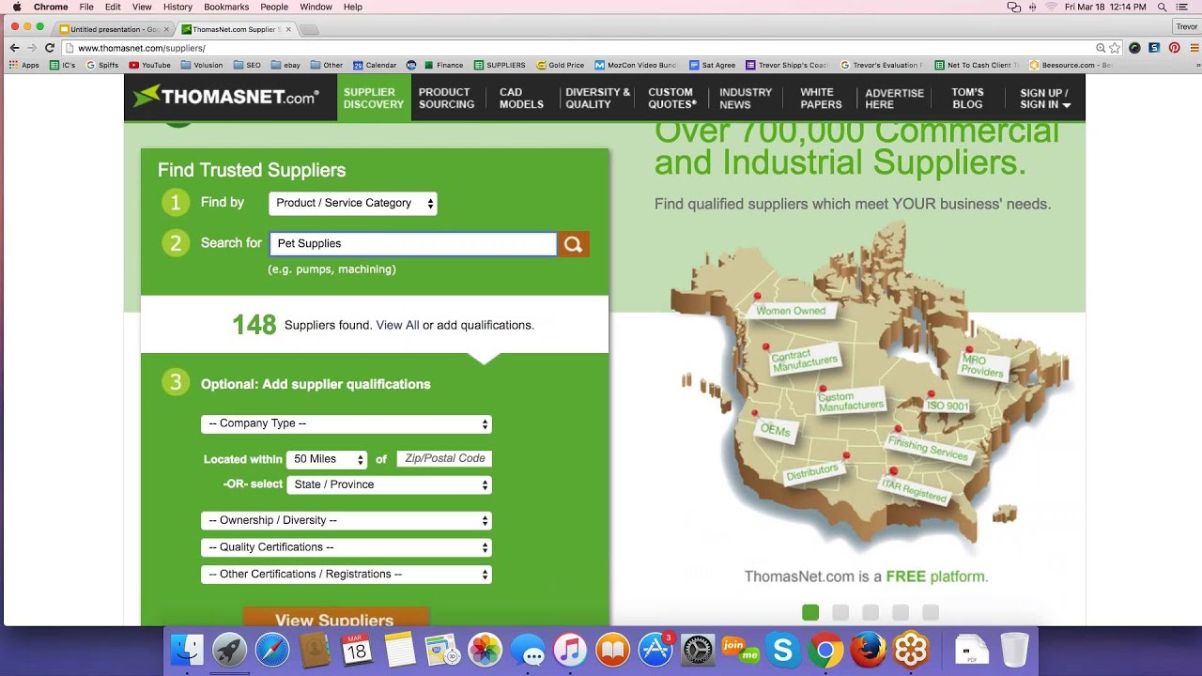This screenshot has height=676, width=1202.
Task: Click the View All suppliers link
Action: 397,326
